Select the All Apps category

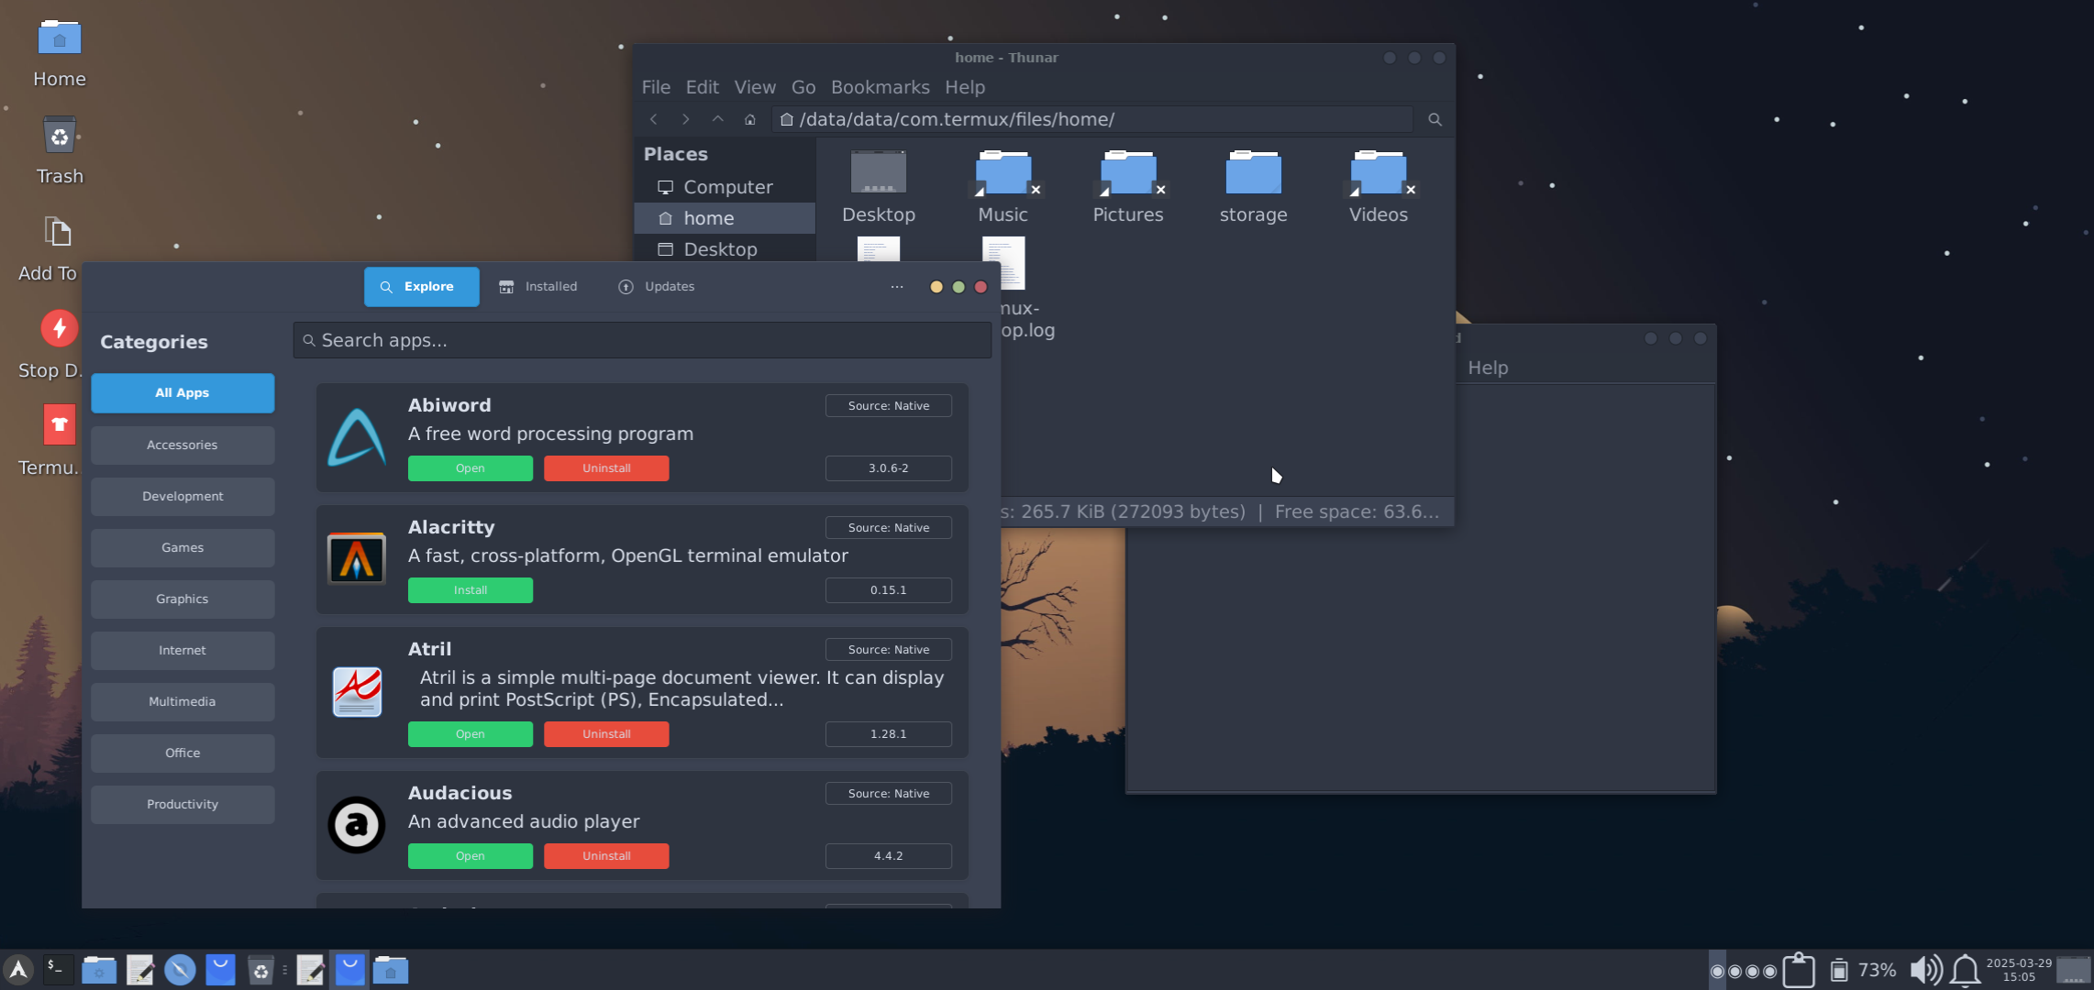click(x=183, y=392)
